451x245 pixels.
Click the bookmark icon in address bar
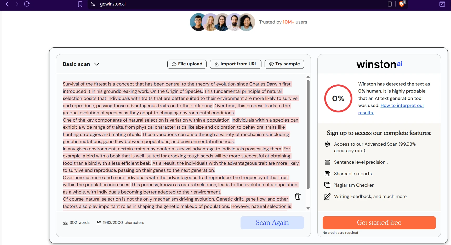(x=80, y=4)
